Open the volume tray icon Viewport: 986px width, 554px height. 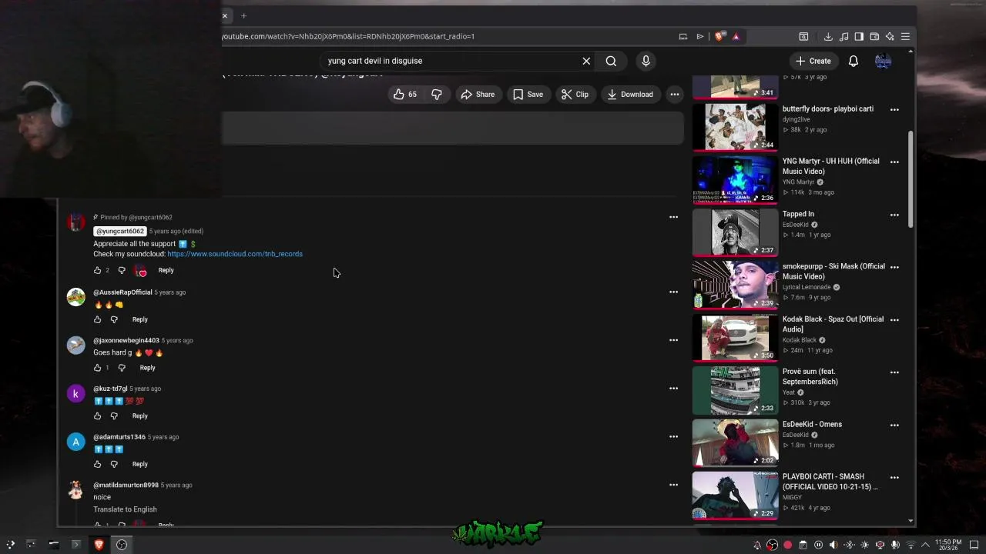tap(833, 545)
